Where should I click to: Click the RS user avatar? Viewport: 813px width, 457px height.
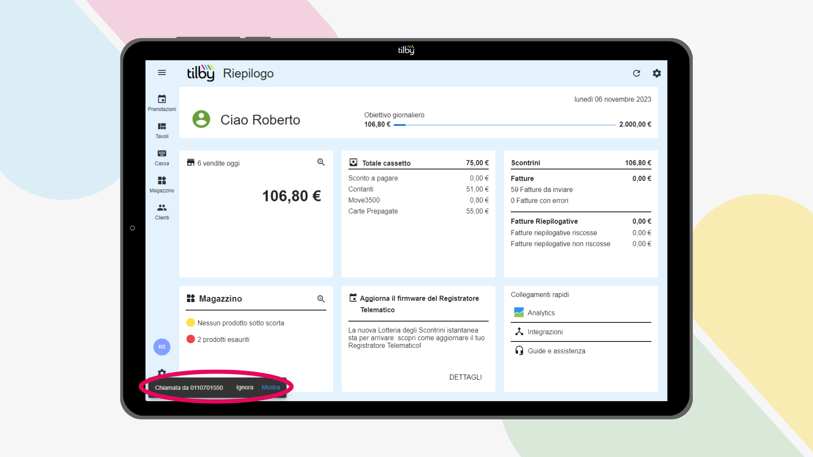[x=162, y=347]
